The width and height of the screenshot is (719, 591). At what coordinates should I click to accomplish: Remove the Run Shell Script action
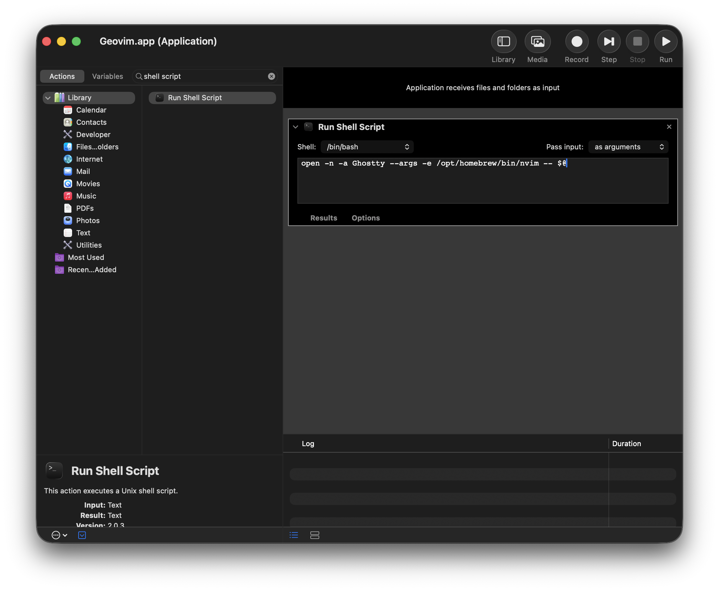click(669, 127)
